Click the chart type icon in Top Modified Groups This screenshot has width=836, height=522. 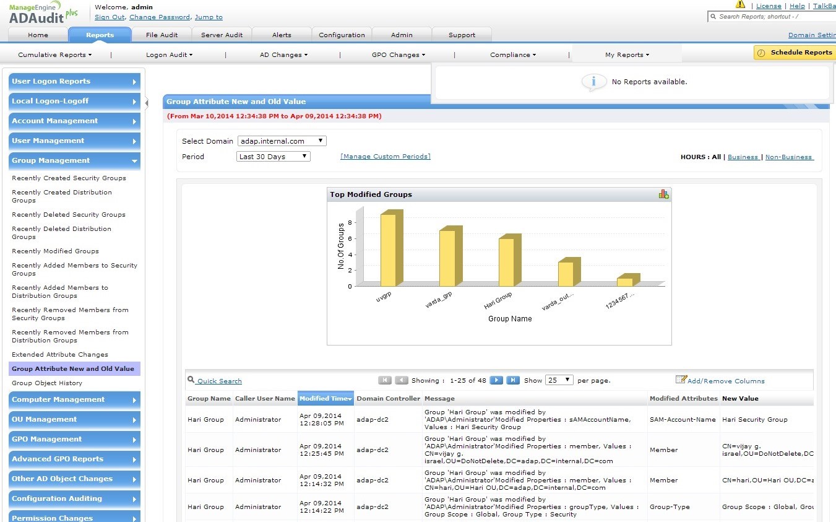click(663, 194)
